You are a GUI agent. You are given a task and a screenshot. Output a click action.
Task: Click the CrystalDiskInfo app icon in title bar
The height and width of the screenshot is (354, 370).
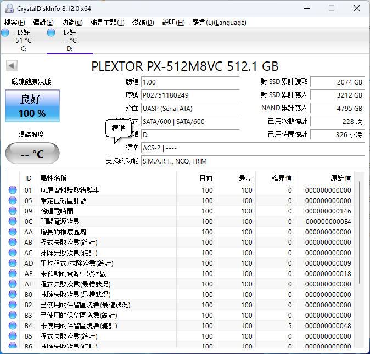click(x=9, y=8)
